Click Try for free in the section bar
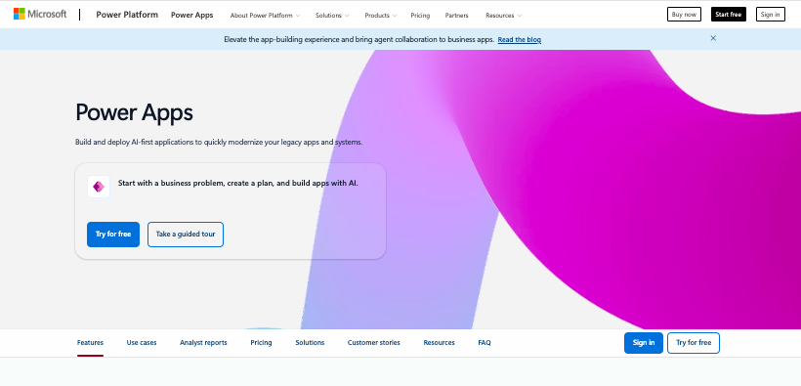 pos(694,343)
